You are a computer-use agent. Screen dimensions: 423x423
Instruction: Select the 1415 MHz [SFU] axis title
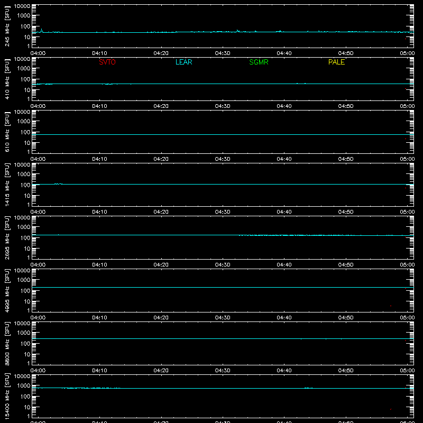tap(7, 185)
